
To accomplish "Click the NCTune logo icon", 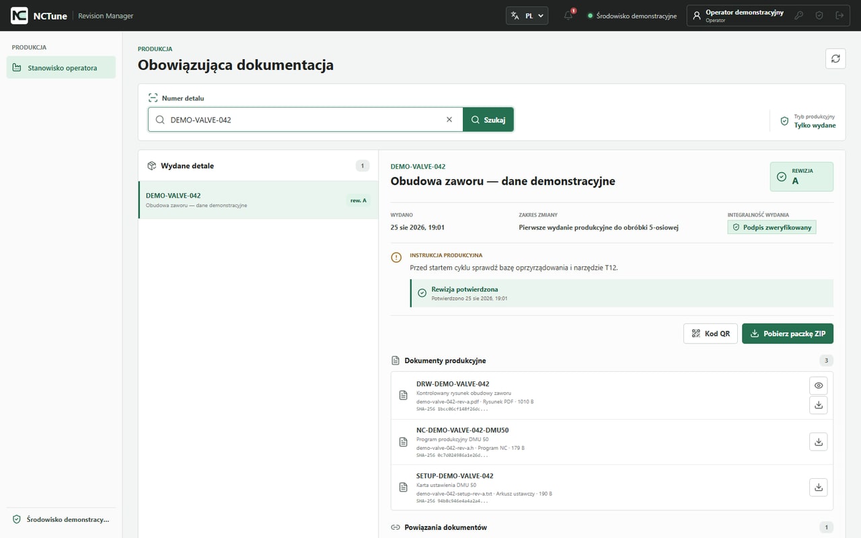I will pyautogui.click(x=20, y=15).
